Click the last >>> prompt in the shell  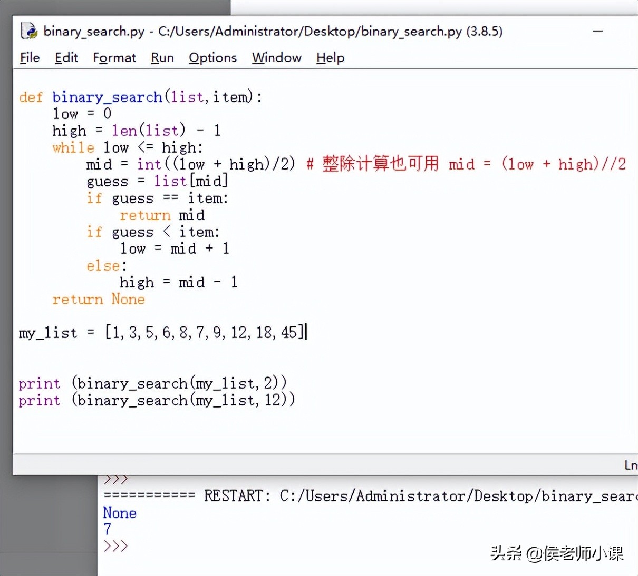point(117,546)
